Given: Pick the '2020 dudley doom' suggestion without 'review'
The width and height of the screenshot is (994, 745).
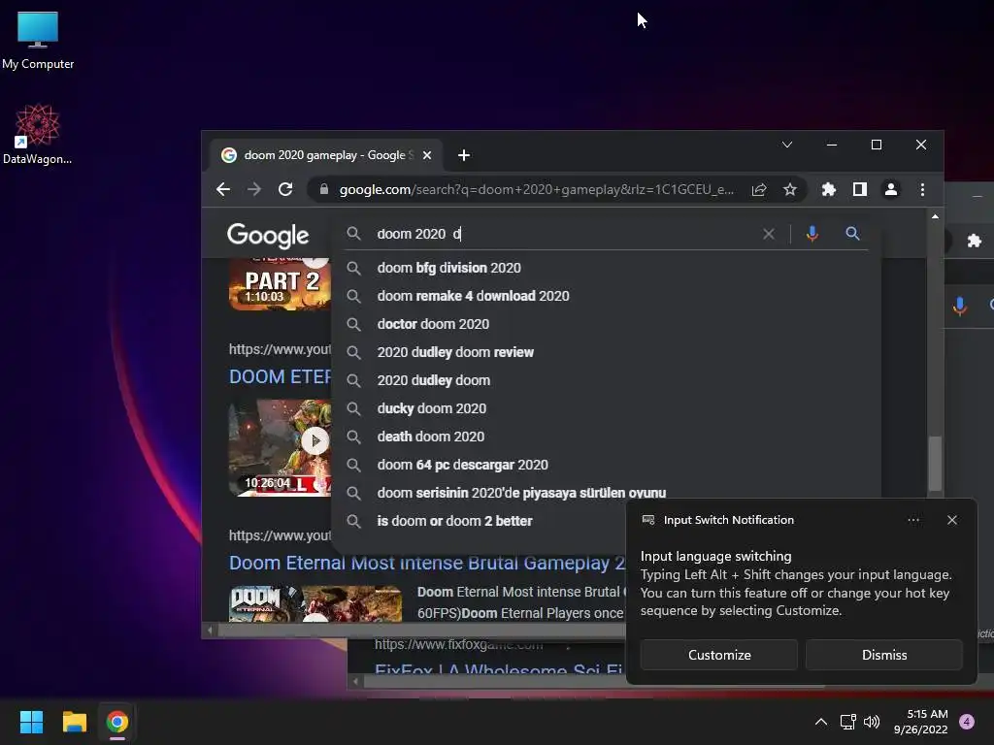Looking at the screenshot, I should tap(606, 380).
